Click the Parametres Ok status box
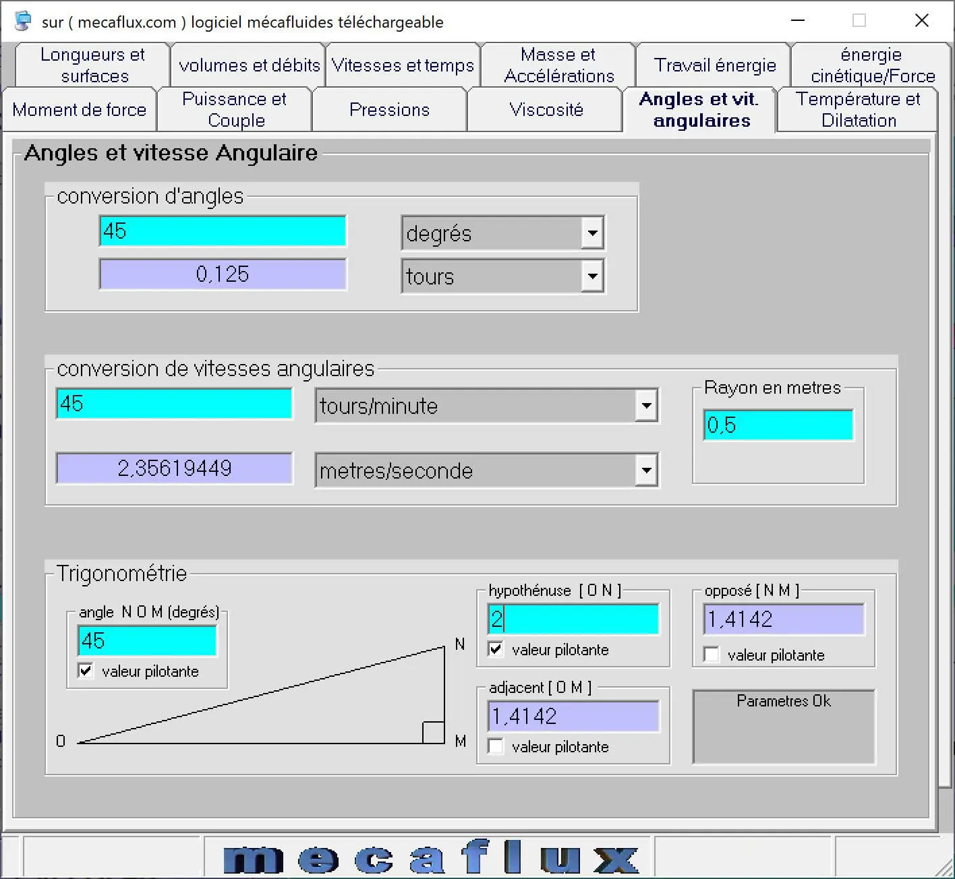955x879 pixels. click(x=783, y=727)
